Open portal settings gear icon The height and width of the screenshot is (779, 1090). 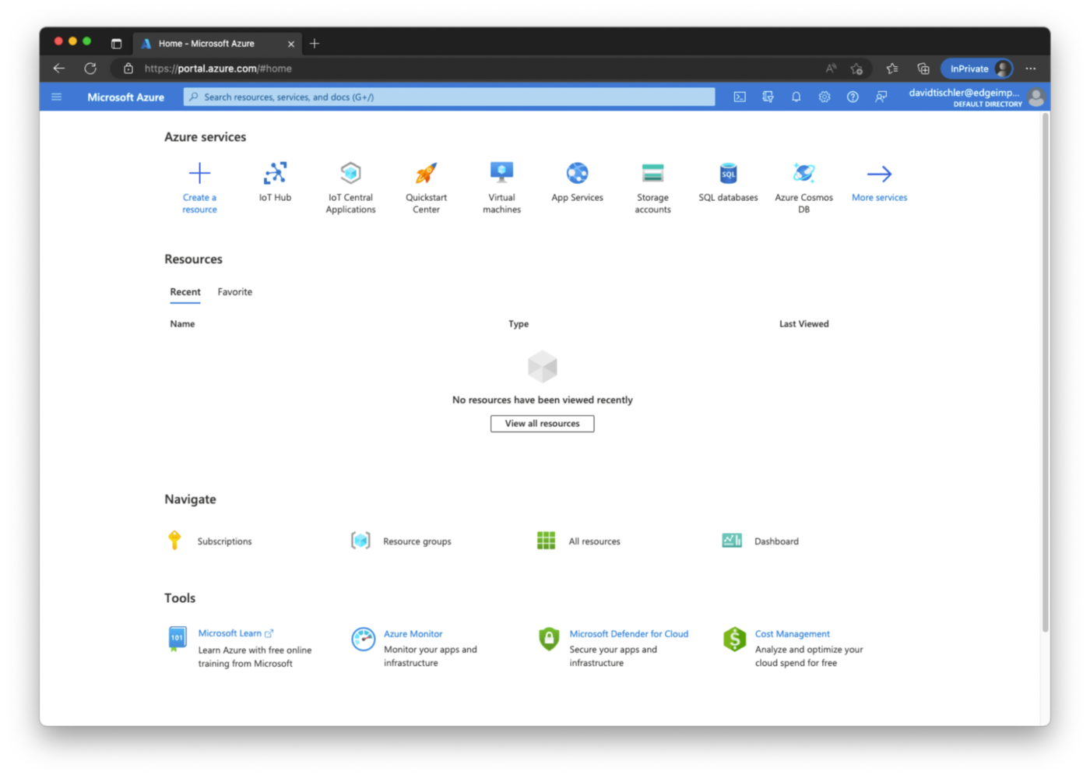(x=824, y=97)
